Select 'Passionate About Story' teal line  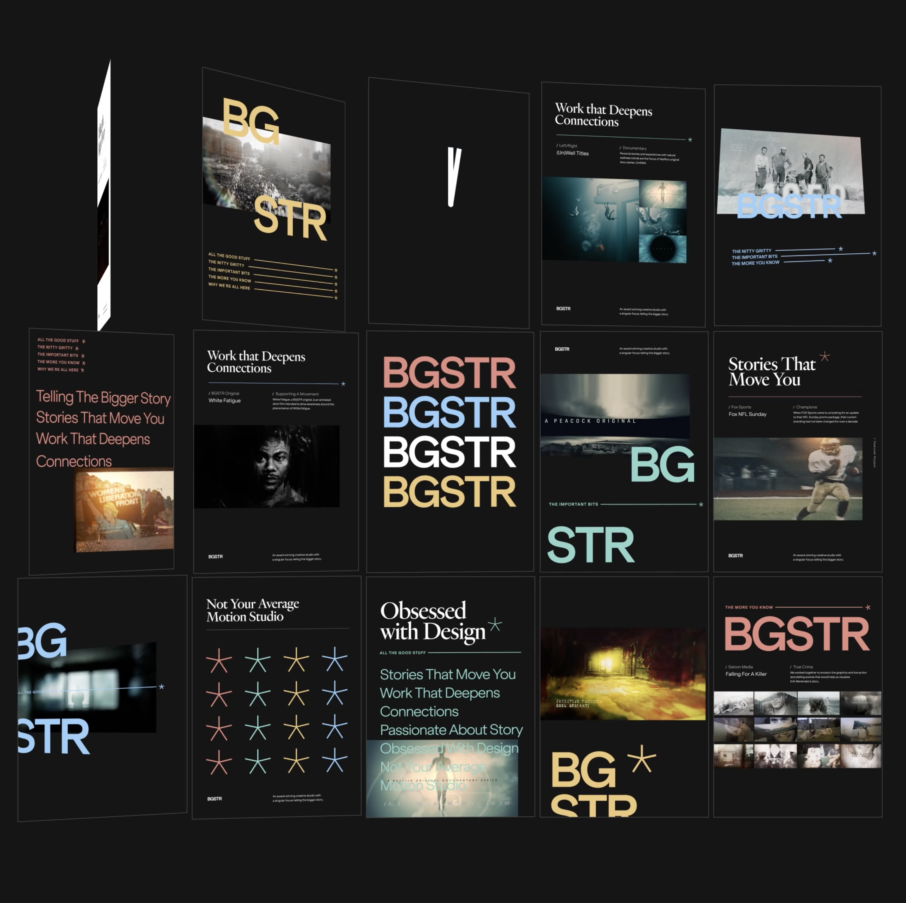point(451,730)
